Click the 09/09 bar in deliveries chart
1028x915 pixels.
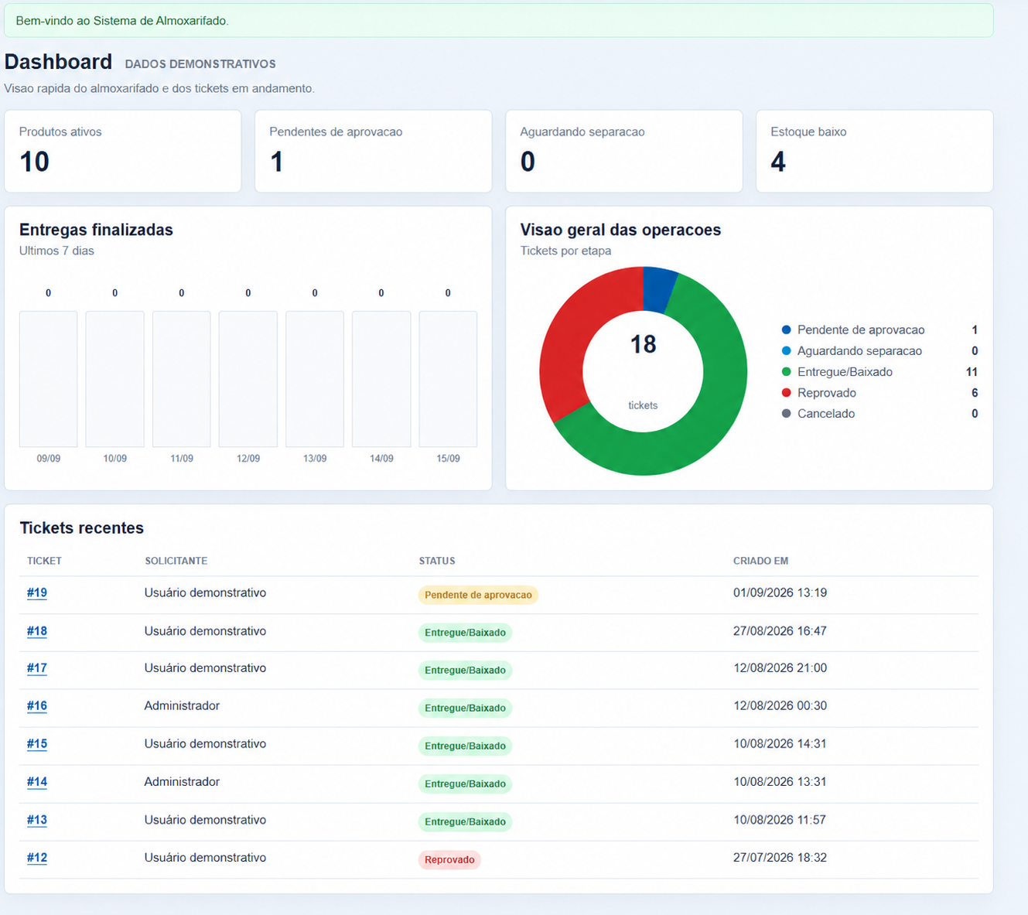[49, 379]
